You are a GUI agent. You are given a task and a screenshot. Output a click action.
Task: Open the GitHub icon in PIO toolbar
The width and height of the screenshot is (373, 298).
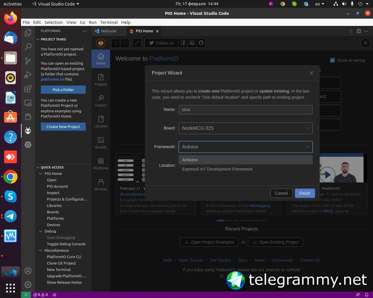[x=201, y=43]
